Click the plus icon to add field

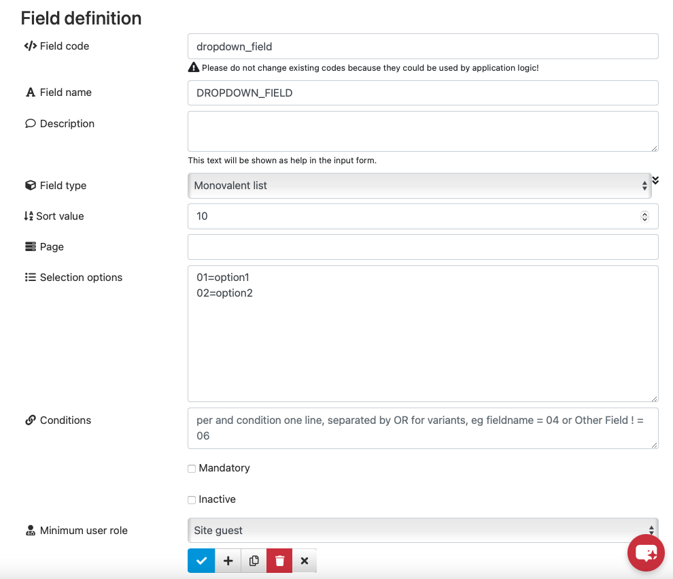pos(228,561)
